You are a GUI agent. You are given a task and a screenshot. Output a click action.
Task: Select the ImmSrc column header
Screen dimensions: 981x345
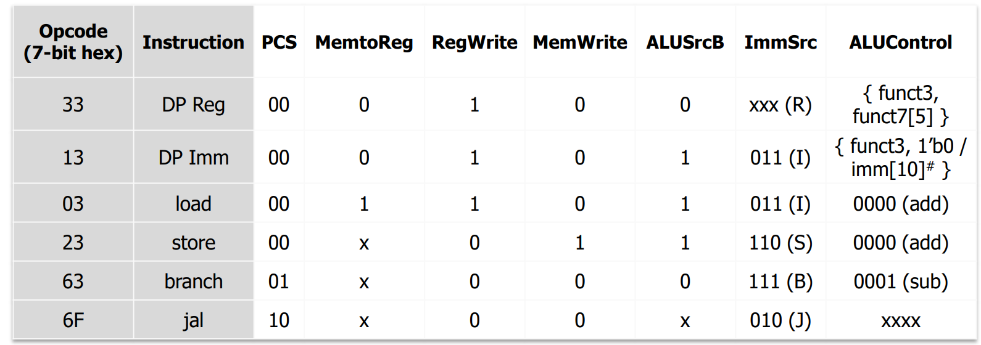(x=780, y=42)
